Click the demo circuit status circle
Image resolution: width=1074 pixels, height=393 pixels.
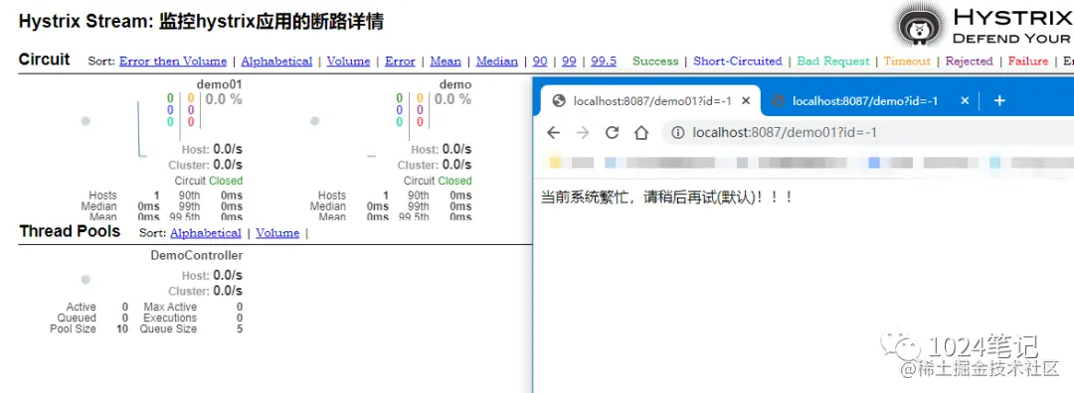[314, 121]
